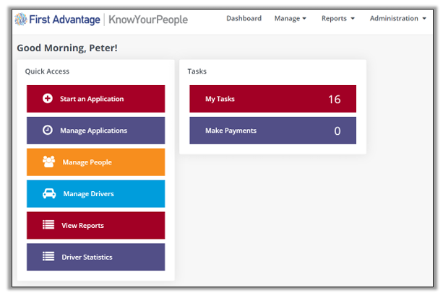The height and width of the screenshot is (295, 443).
Task: Click the 0 count on Make Payments
Action: pyautogui.click(x=337, y=131)
